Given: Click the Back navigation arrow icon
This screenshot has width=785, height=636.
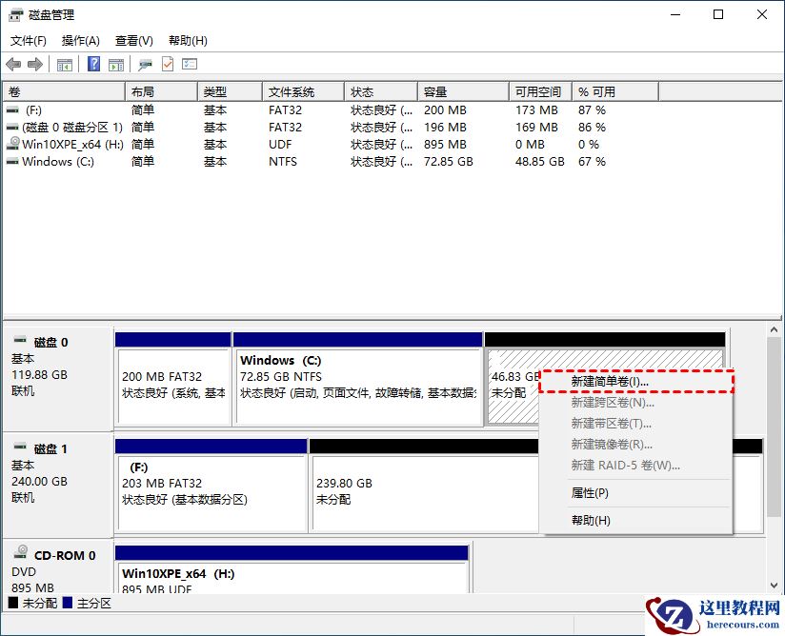Looking at the screenshot, I should (x=12, y=64).
